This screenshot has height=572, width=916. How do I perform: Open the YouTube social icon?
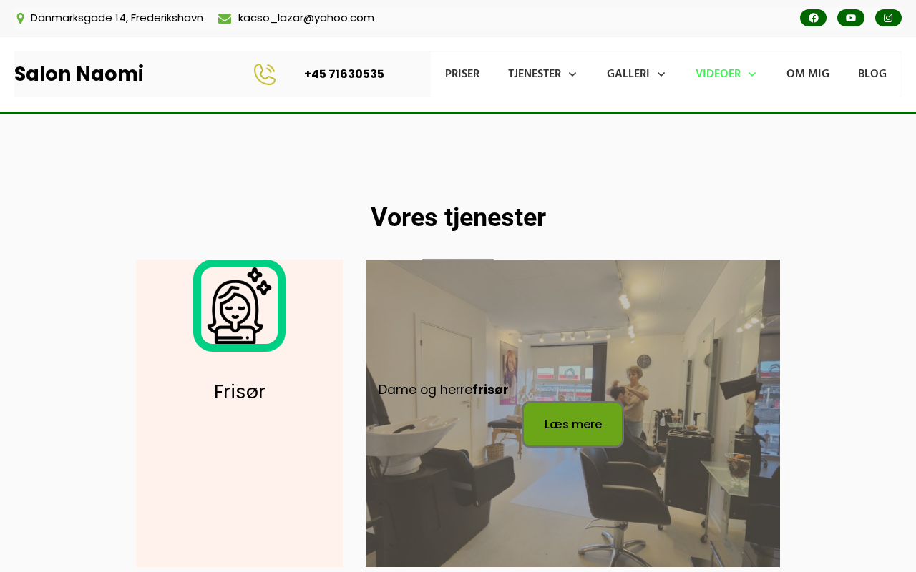851,18
